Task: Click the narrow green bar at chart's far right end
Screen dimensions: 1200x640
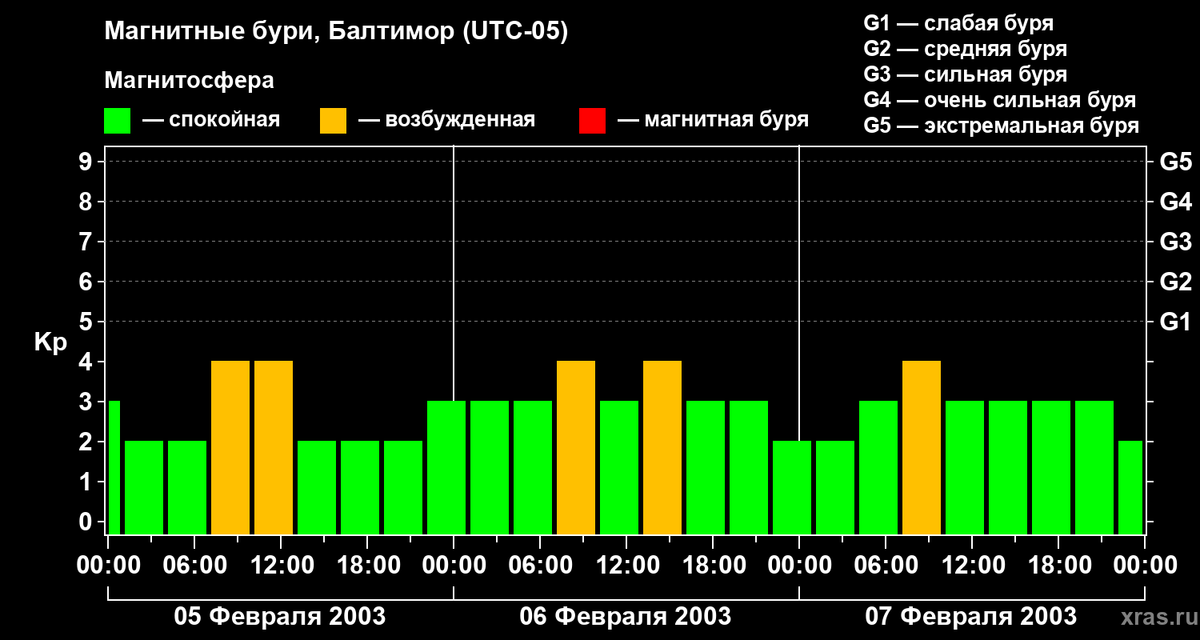Action: point(1130,487)
